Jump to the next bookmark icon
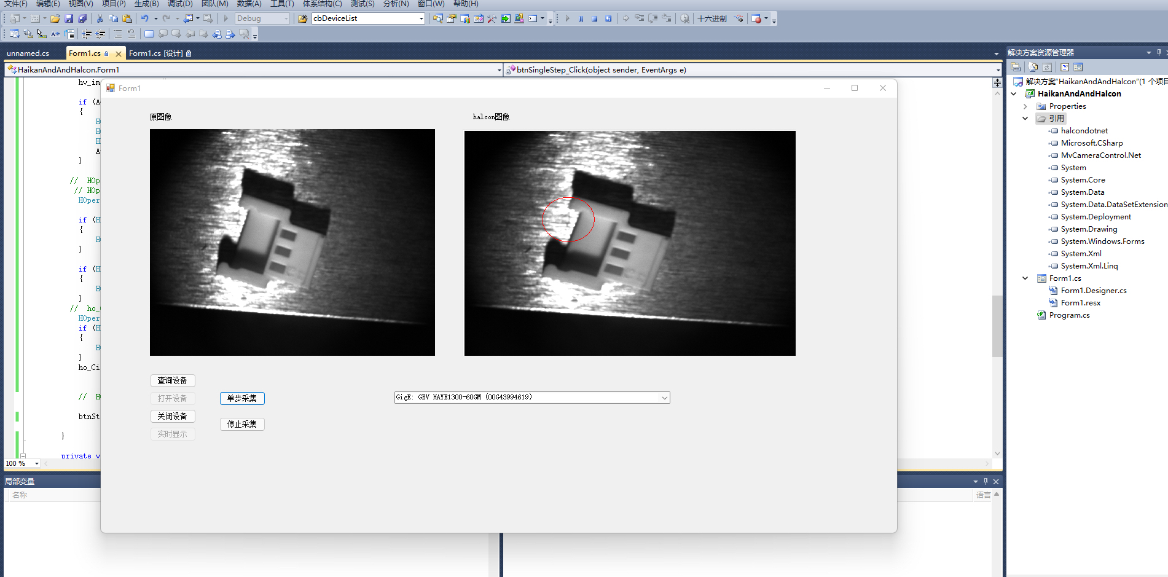The image size is (1168, 577). pos(176,34)
